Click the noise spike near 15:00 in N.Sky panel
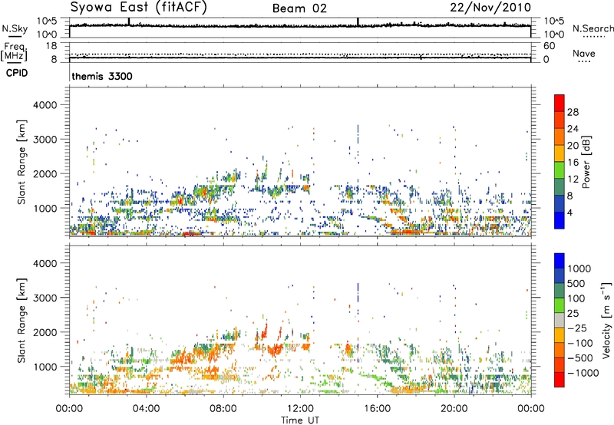The image size is (614, 425). click(x=358, y=22)
